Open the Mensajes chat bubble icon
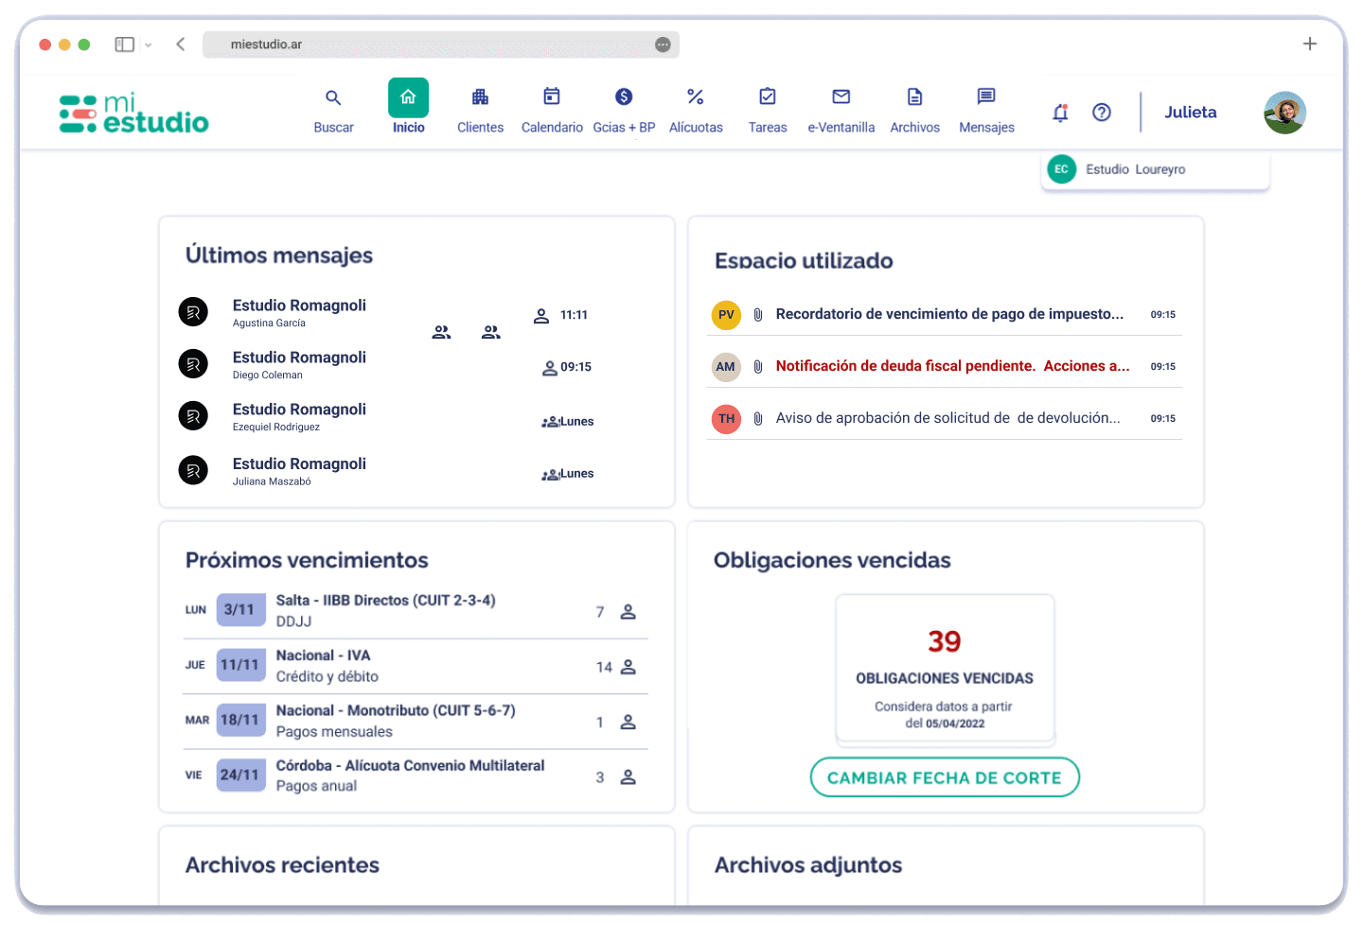The image size is (1363, 926). tap(986, 96)
